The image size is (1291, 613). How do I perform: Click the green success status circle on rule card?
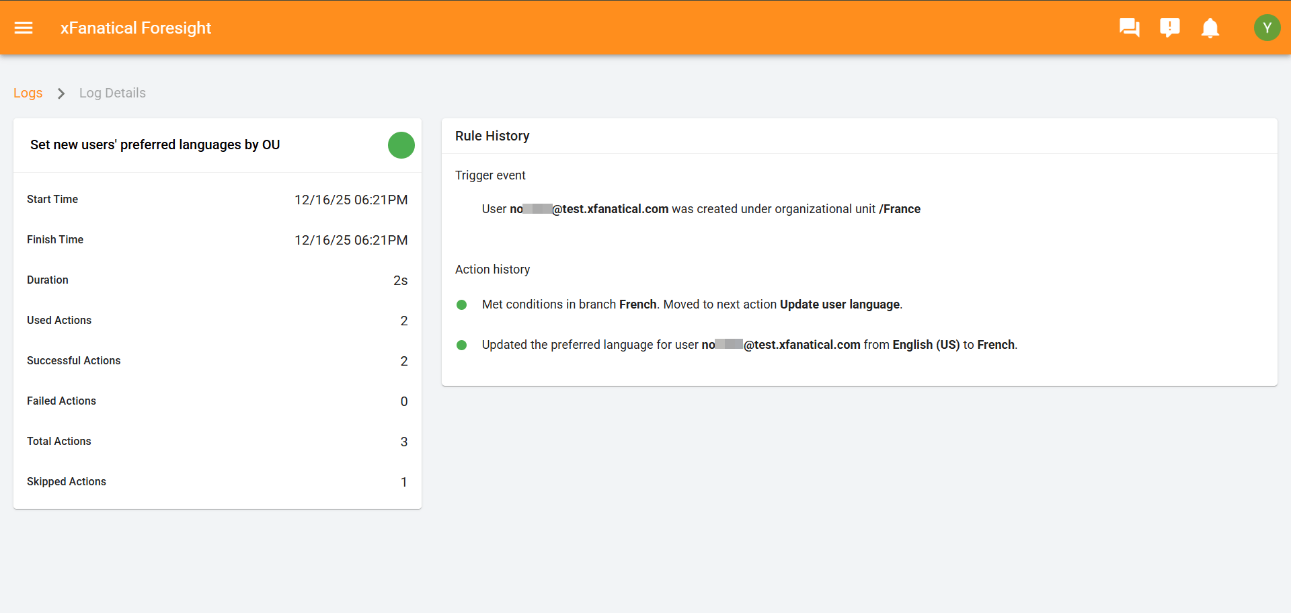401,145
